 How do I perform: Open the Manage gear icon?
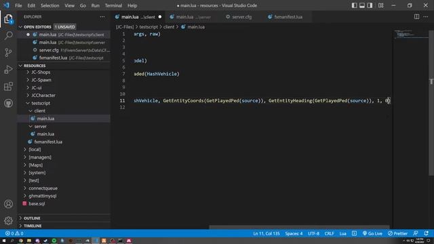coord(8,220)
